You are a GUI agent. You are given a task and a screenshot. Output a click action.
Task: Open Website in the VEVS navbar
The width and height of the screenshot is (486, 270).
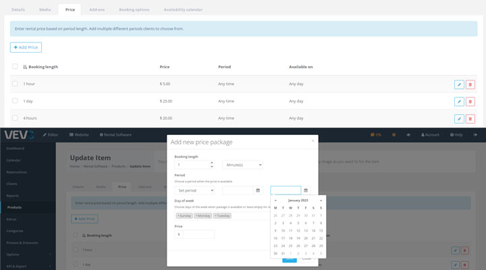pyautogui.click(x=79, y=135)
